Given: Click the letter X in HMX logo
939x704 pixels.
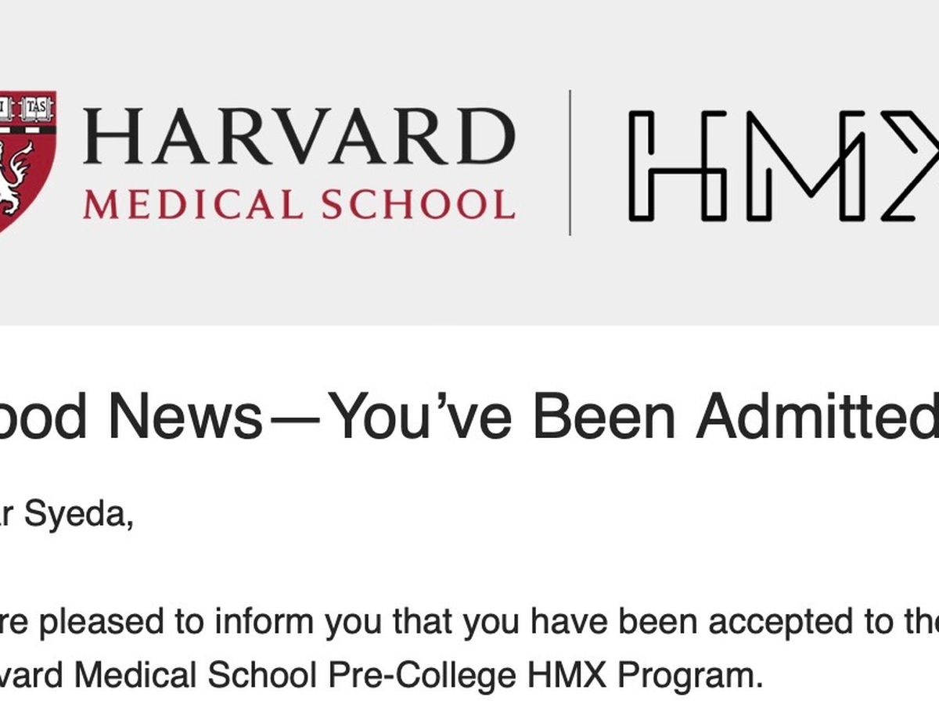Looking at the screenshot, I should click(x=912, y=164).
